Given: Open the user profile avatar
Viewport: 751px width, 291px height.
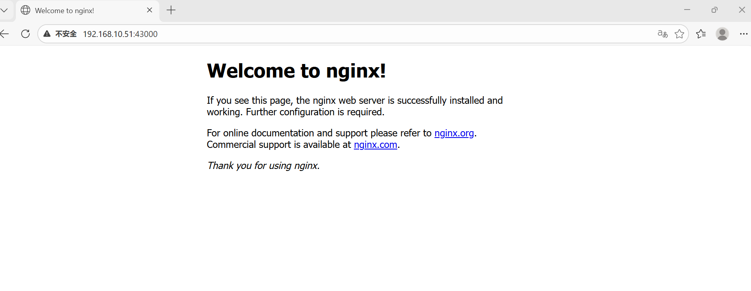Looking at the screenshot, I should pyautogui.click(x=722, y=34).
